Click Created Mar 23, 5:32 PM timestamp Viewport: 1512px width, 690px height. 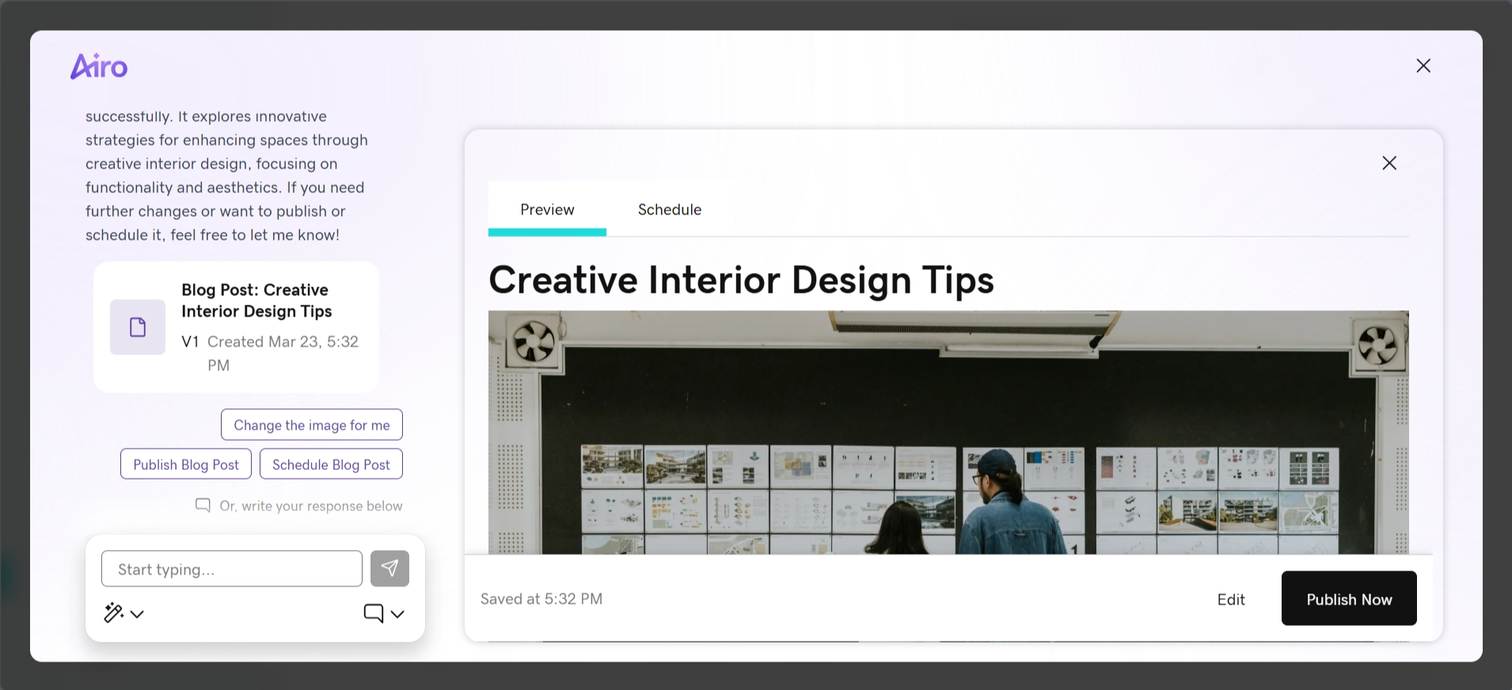(x=283, y=353)
